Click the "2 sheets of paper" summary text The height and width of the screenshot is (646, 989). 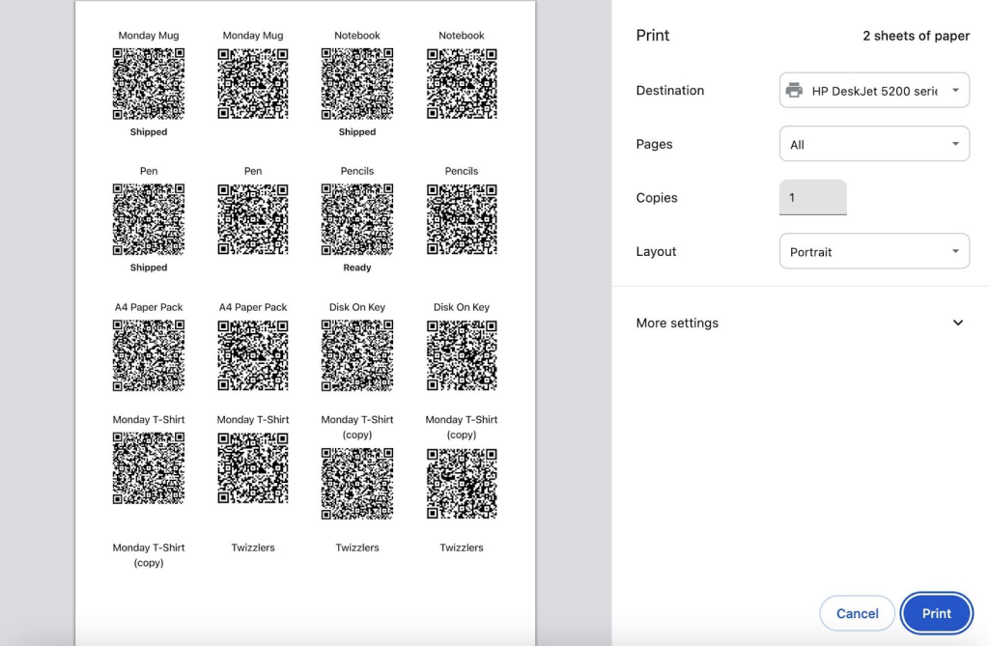[916, 36]
